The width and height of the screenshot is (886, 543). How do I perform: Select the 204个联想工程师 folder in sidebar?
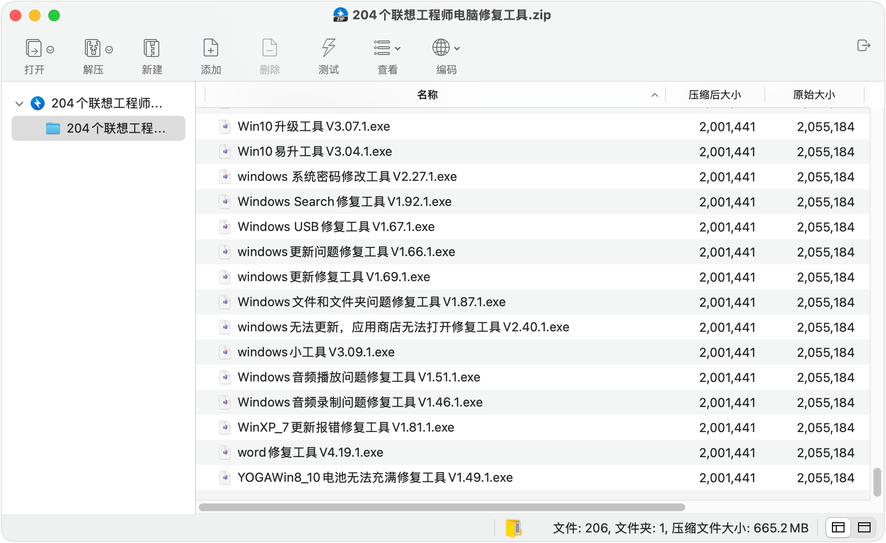98,128
